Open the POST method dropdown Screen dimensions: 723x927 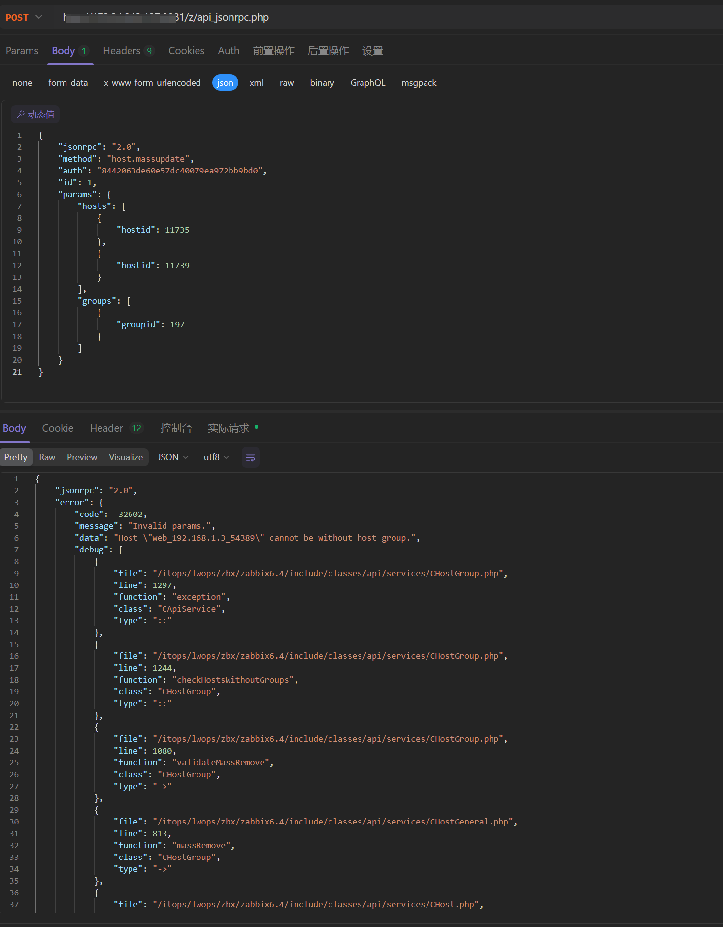[24, 17]
